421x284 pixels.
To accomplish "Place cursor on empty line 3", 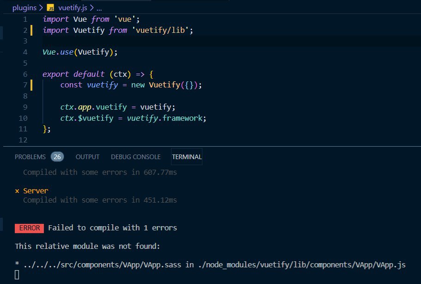I will (x=231, y=41).
